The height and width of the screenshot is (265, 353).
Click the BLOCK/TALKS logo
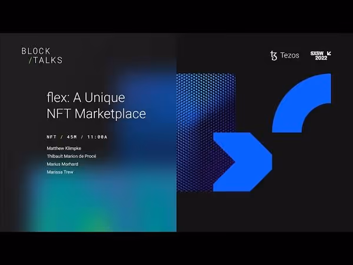coord(42,56)
